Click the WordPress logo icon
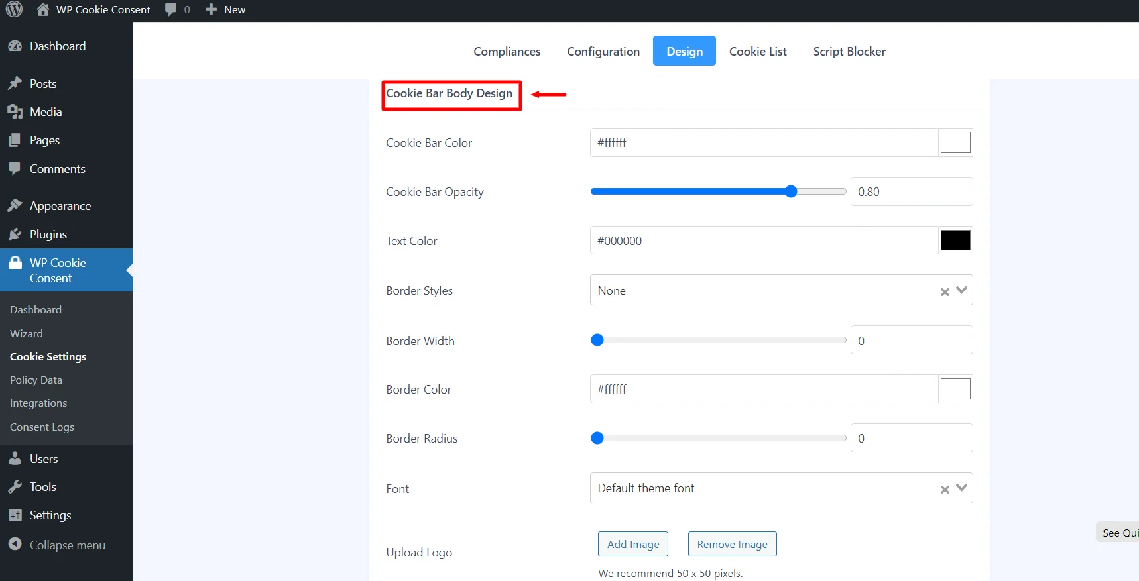Viewport: 1139px width, 581px height. pyautogui.click(x=14, y=9)
